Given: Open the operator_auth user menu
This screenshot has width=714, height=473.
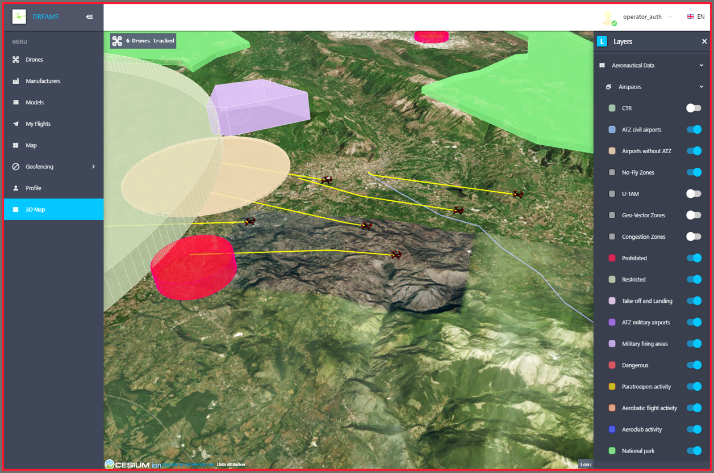Looking at the screenshot, I should pyautogui.click(x=642, y=17).
